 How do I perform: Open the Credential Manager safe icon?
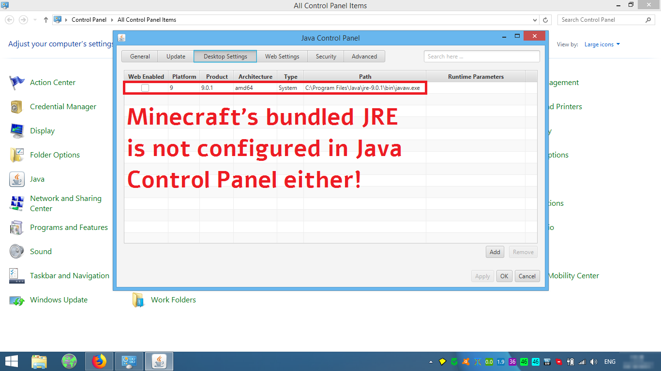pos(17,107)
